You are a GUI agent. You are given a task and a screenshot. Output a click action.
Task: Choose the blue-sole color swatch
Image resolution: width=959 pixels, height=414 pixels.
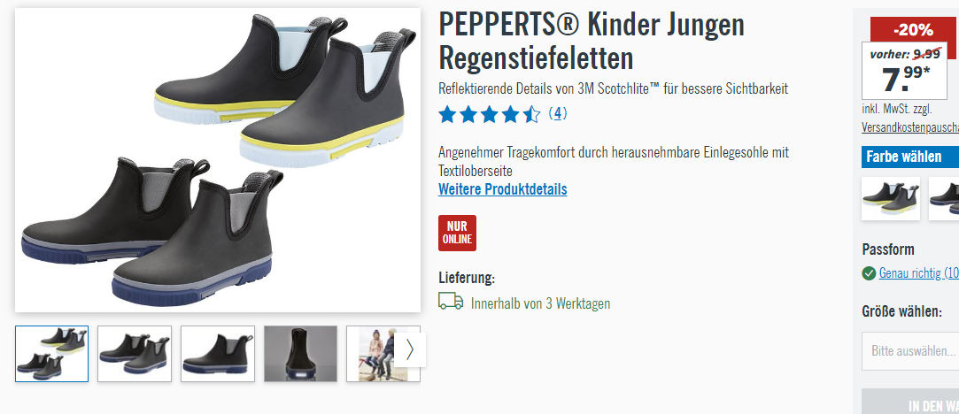click(x=944, y=198)
